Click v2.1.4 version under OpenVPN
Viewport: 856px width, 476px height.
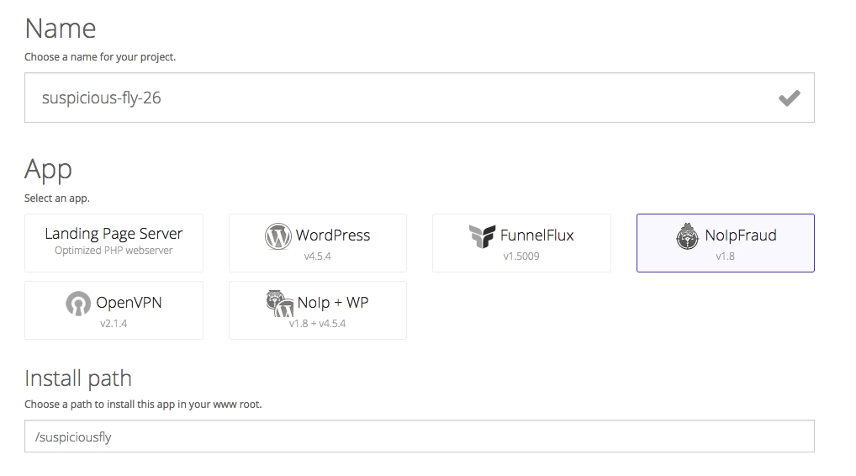[114, 323]
